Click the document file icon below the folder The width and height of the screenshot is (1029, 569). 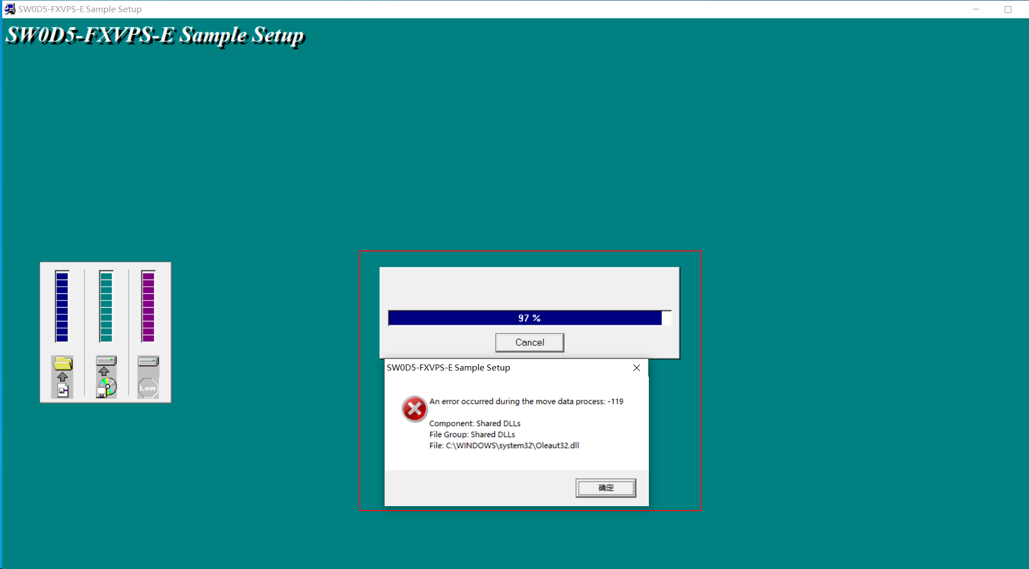[63, 390]
